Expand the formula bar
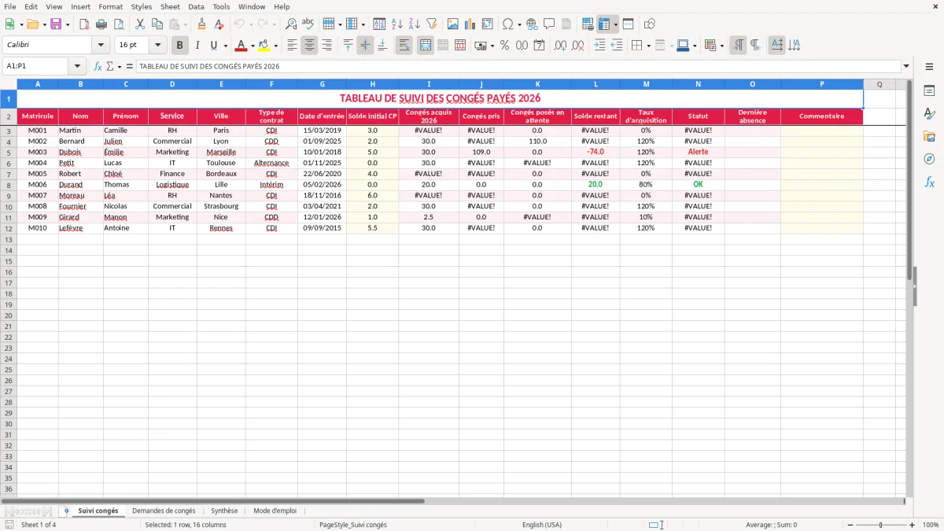Image resolution: width=944 pixels, height=531 pixels. pos(906,66)
